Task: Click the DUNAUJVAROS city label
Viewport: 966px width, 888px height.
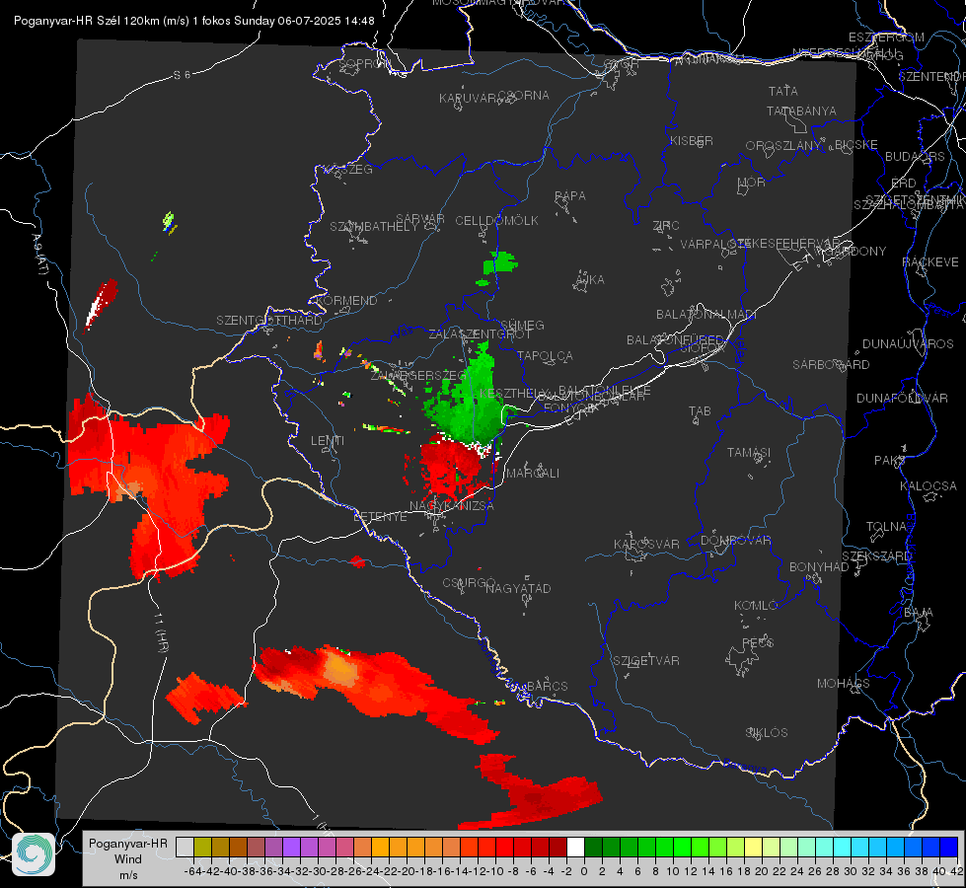Action: pos(908,344)
